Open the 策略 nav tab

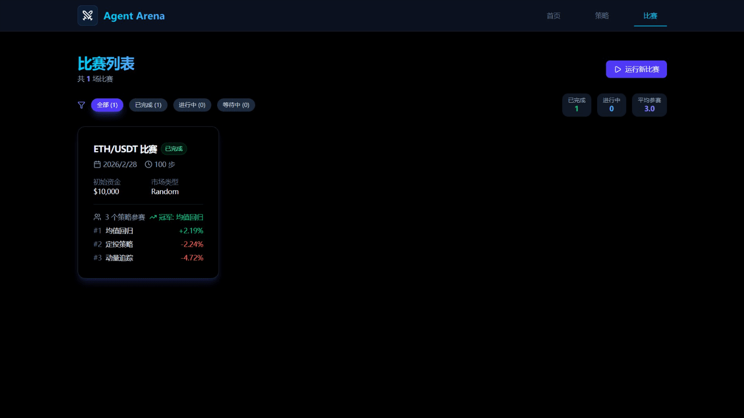click(602, 16)
